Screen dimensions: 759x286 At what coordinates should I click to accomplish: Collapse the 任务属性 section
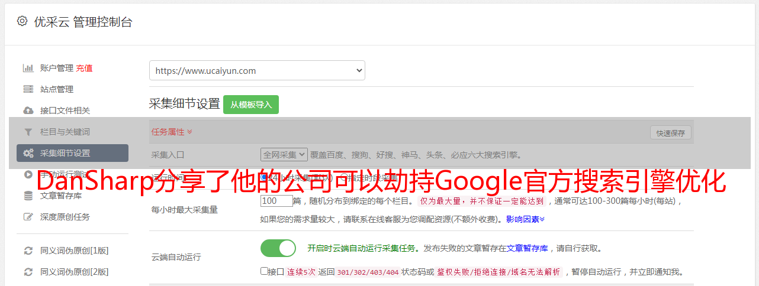click(x=172, y=132)
